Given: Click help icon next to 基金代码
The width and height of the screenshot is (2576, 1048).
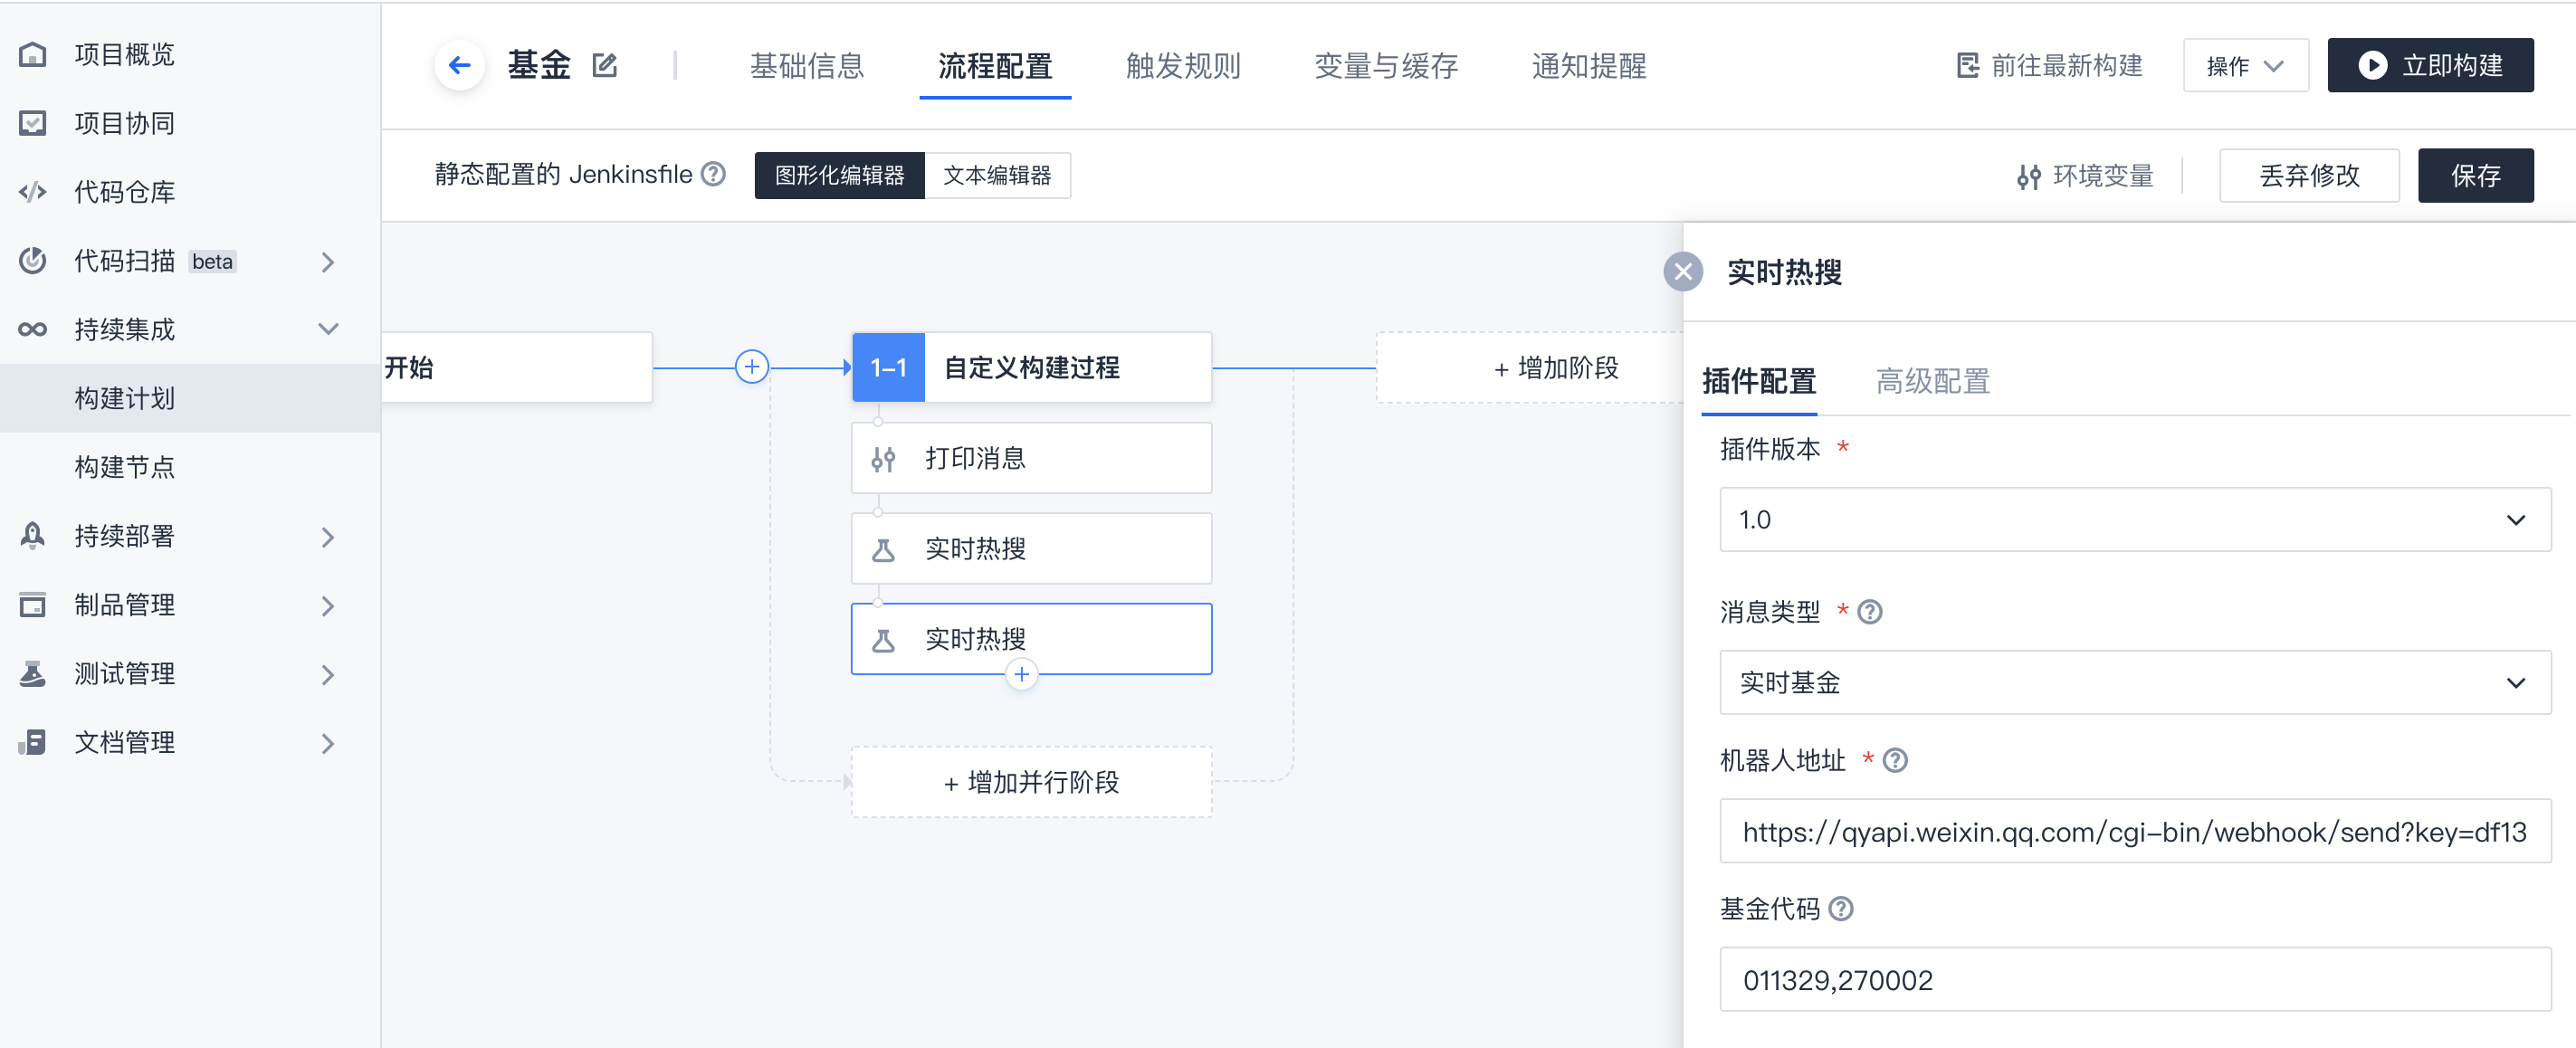Looking at the screenshot, I should click(x=1840, y=909).
